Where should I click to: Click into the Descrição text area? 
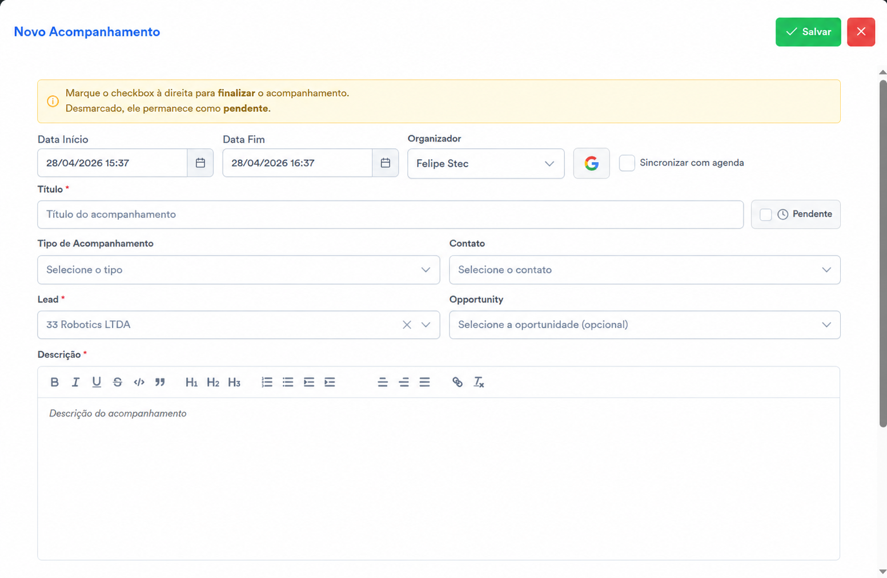tap(439, 478)
